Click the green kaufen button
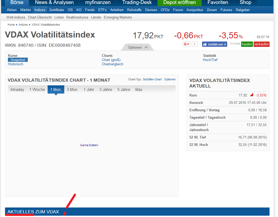Image resolution: width=278 pixels, height=217 pixels. (x=247, y=44)
